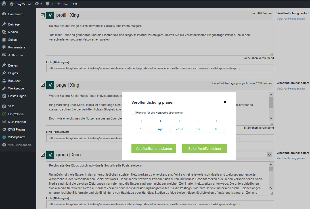
Task: Click Veröffentlichung planen link for page
Action: 291,89
